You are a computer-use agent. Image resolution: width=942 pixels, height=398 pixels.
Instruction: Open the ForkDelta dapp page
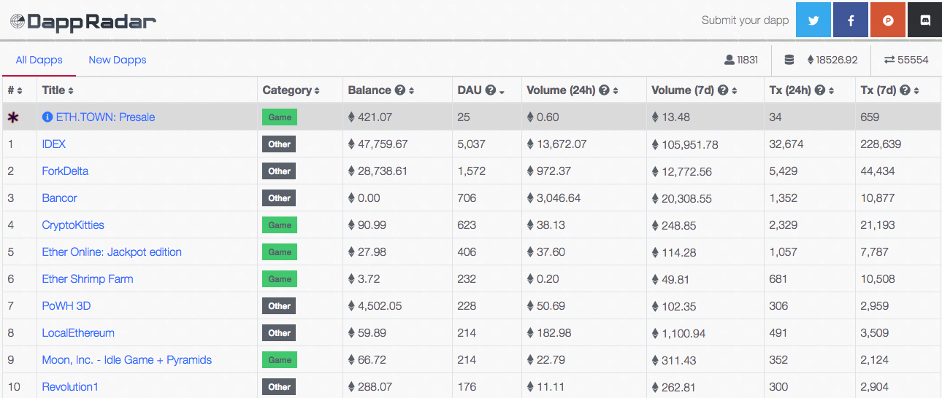point(65,171)
